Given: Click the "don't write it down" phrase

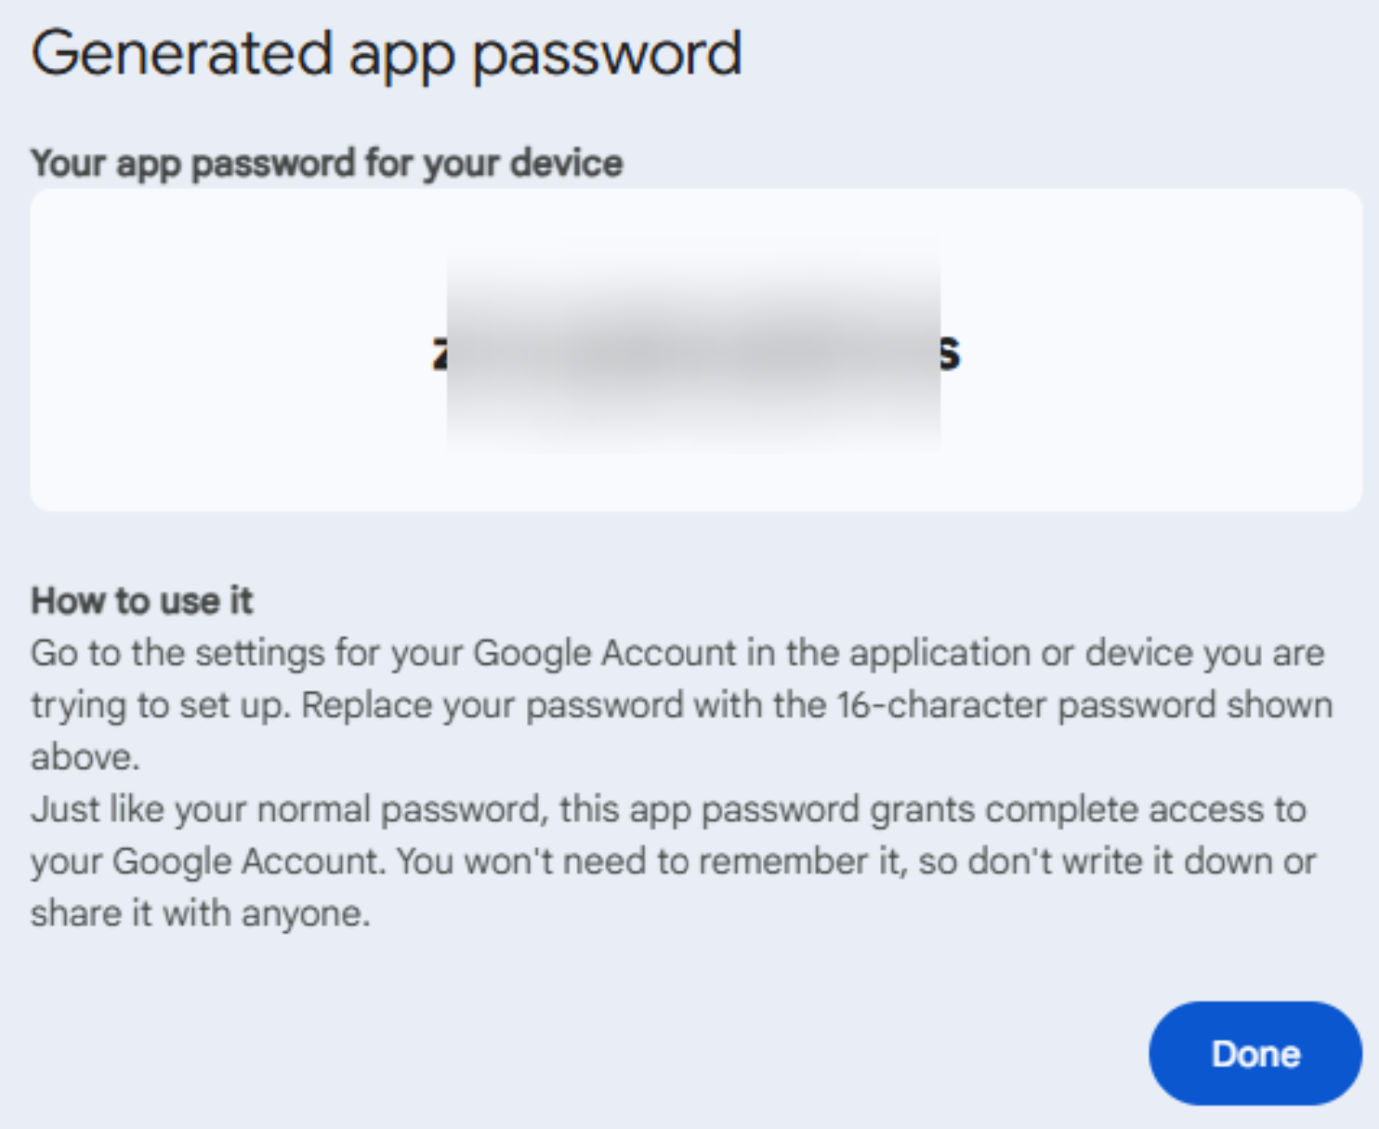Looking at the screenshot, I should click(x=1121, y=861).
